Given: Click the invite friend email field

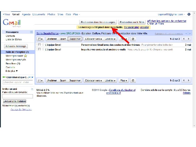Looking at the screenshot, I should (x=17, y=96).
